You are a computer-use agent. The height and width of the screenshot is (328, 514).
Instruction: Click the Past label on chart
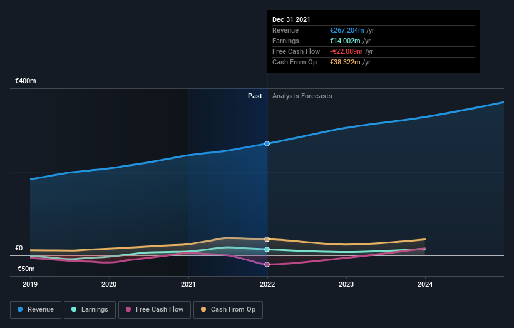click(x=255, y=96)
